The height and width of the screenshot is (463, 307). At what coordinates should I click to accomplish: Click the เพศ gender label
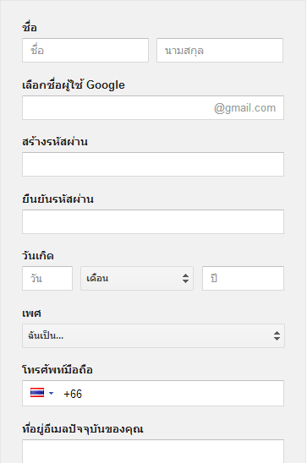click(31, 313)
